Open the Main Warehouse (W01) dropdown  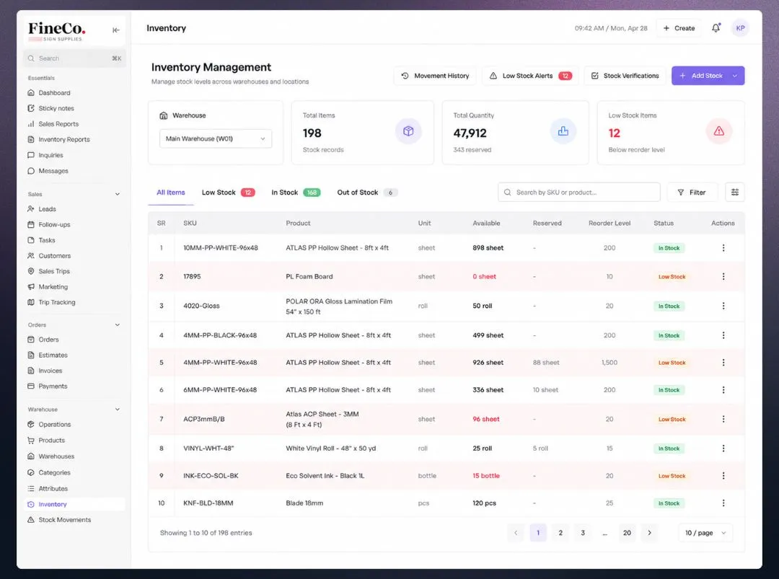coord(216,138)
